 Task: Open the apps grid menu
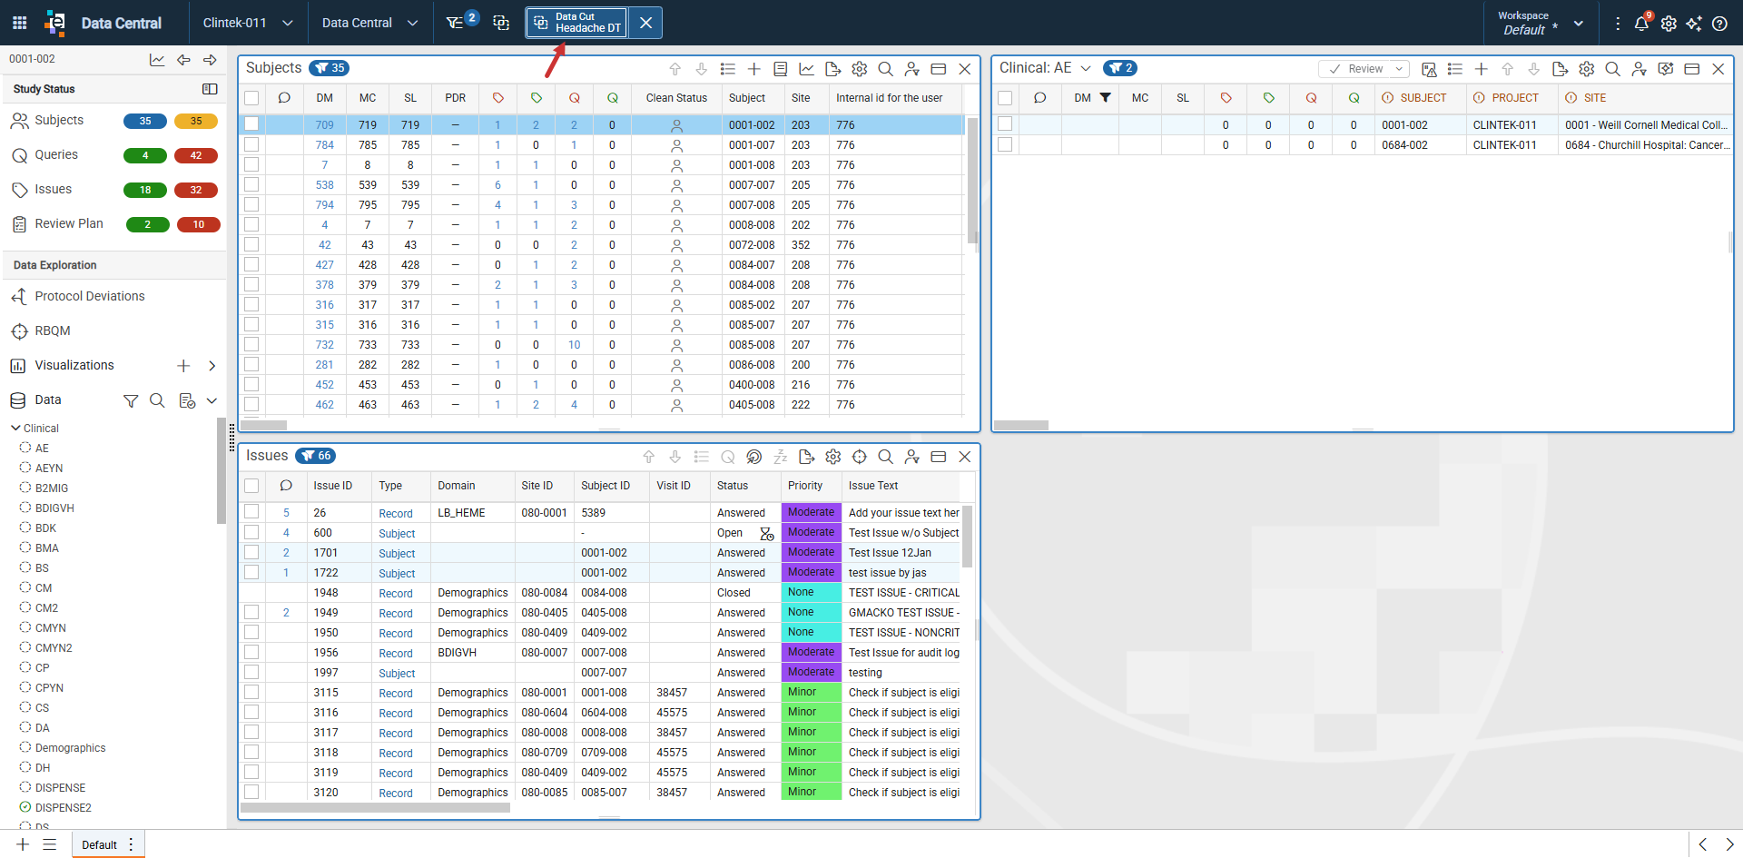[20, 23]
